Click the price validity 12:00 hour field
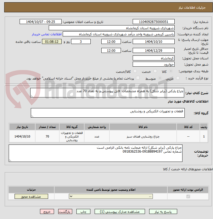The height and width of the screenshot is (219, 213). 111,50
